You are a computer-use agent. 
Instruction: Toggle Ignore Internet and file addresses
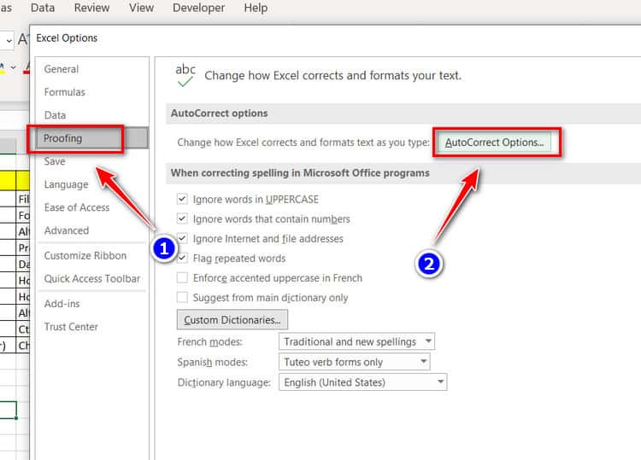(182, 238)
